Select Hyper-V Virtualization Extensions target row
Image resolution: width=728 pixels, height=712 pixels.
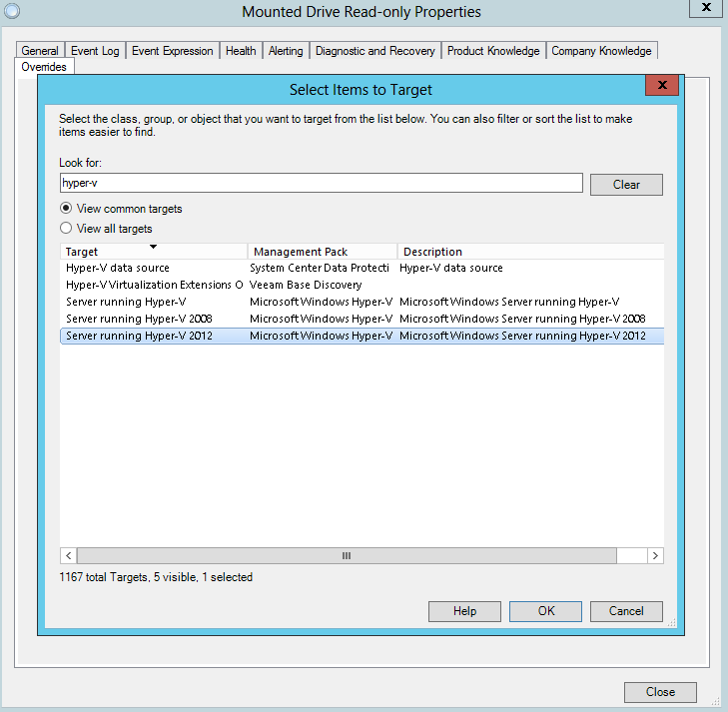(x=154, y=285)
